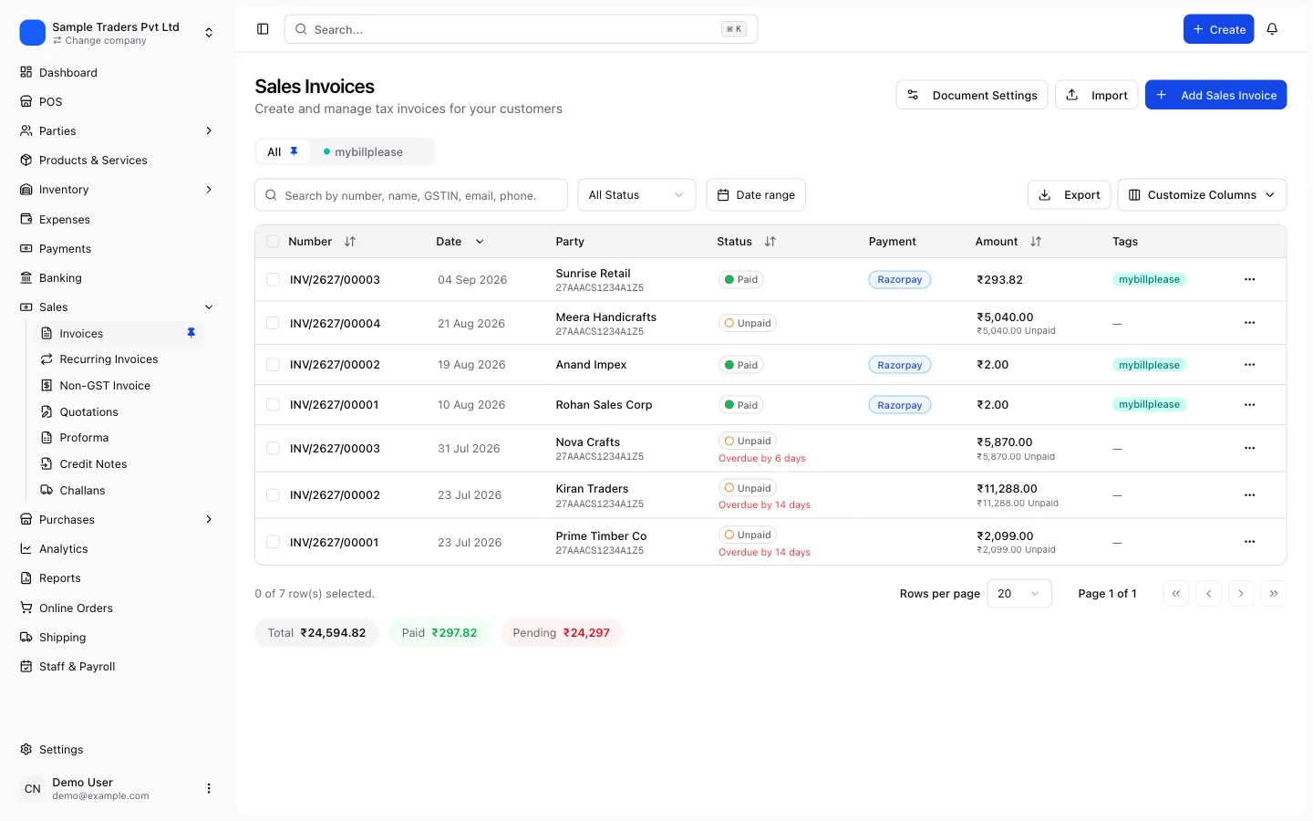Click the pin icon beside Invoices
The image size is (1313, 821).
191,333
